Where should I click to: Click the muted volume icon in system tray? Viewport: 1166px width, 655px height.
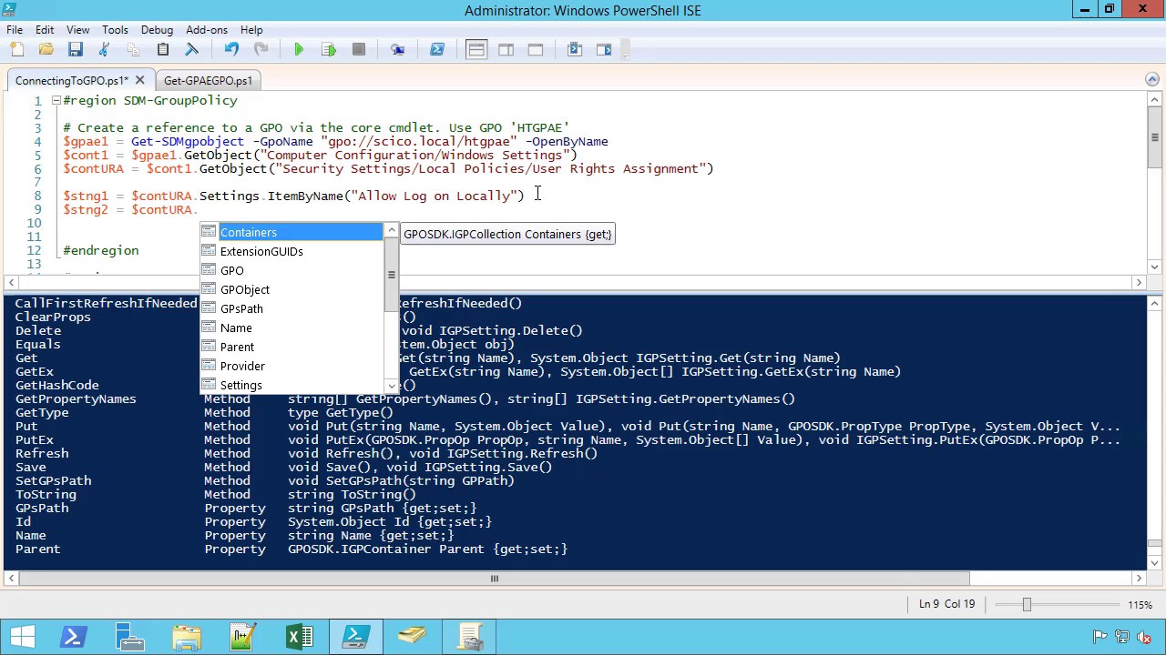point(1143,637)
